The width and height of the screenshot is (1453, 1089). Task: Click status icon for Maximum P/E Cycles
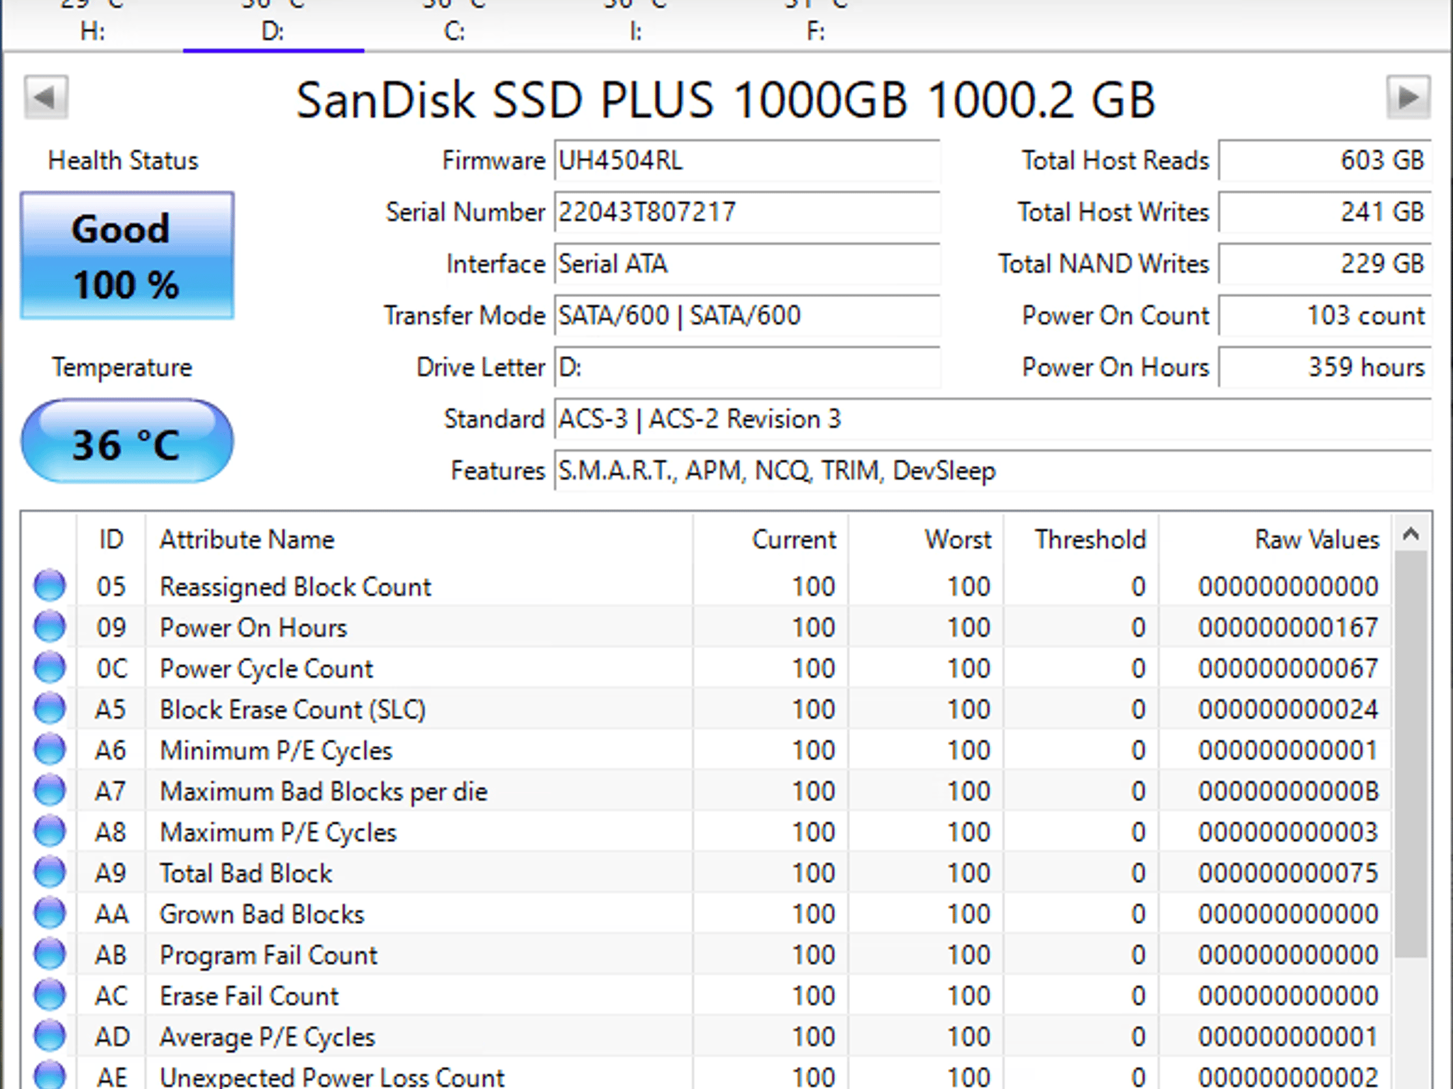[50, 832]
